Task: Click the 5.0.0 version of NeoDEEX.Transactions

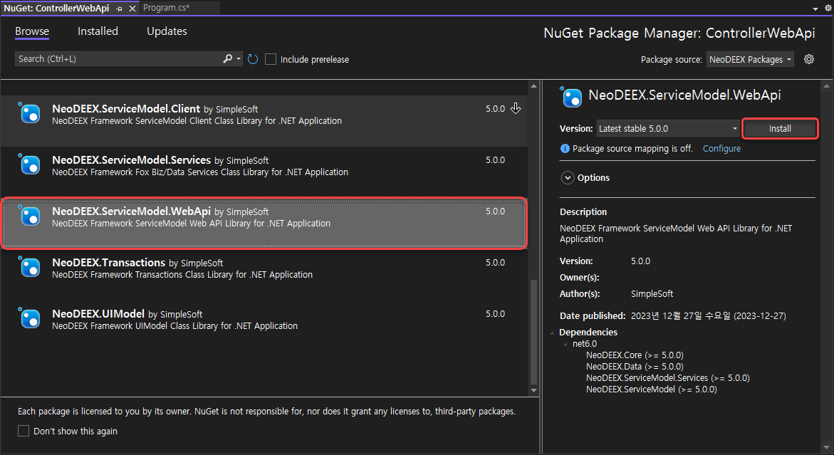Action: pos(495,263)
